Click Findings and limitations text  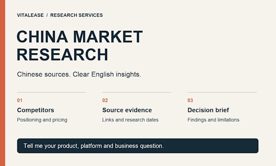[x=213, y=120]
